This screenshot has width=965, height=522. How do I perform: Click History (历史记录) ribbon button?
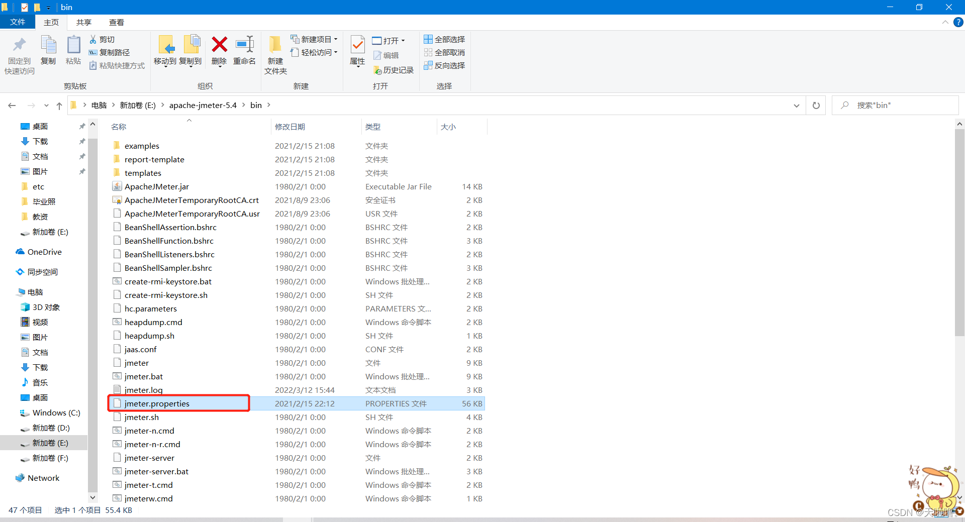[394, 70]
